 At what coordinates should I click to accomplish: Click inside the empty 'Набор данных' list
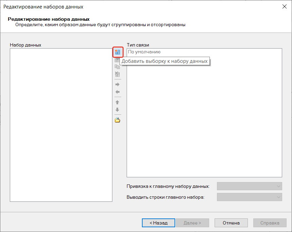[x=61, y=125]
